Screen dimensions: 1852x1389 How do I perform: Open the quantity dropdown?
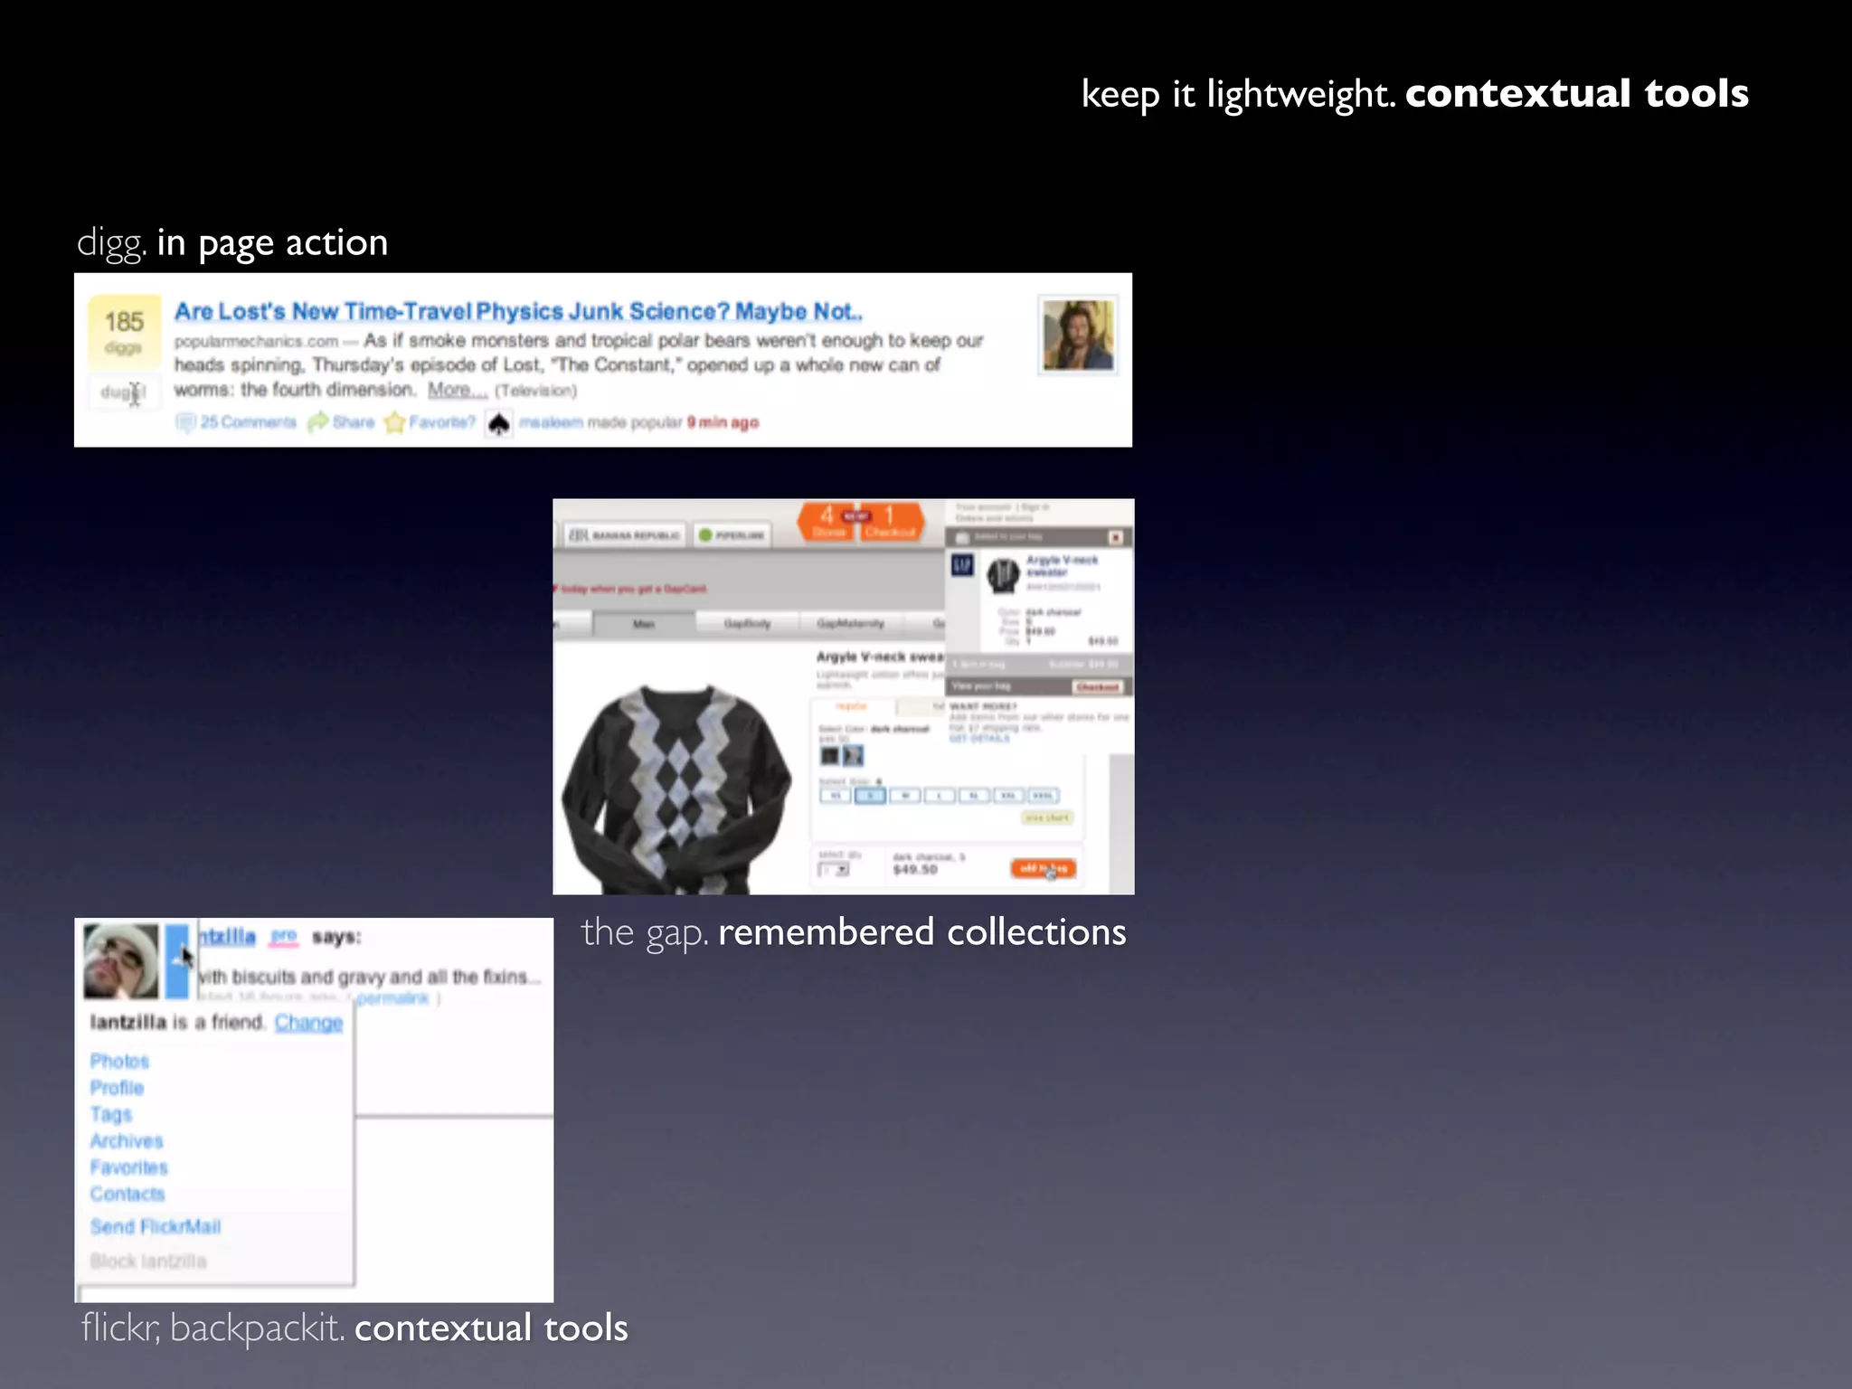[x=834, y=870]
